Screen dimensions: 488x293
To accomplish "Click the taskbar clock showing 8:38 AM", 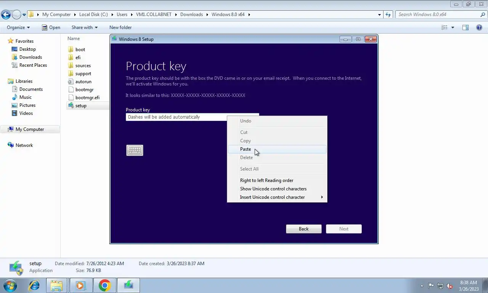I will click(x=469, y=286).
